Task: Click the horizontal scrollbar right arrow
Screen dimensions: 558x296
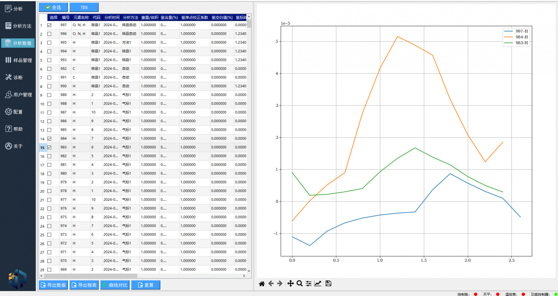Action: (244, 276)
